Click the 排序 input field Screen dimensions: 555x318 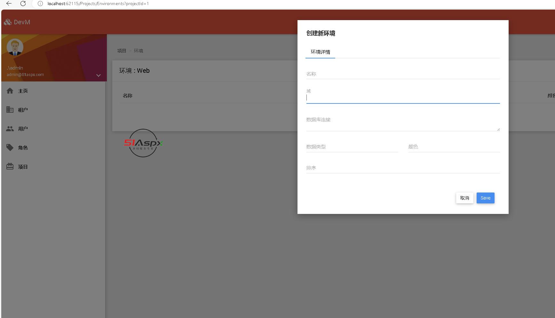coord(403,168)
